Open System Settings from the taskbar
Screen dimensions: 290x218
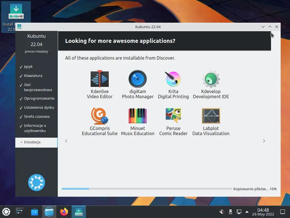click(x=20, y=212)
